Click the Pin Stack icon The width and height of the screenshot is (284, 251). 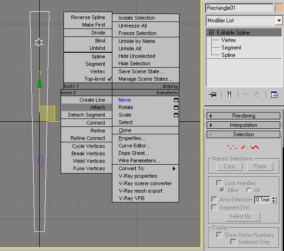click(213, 94)
